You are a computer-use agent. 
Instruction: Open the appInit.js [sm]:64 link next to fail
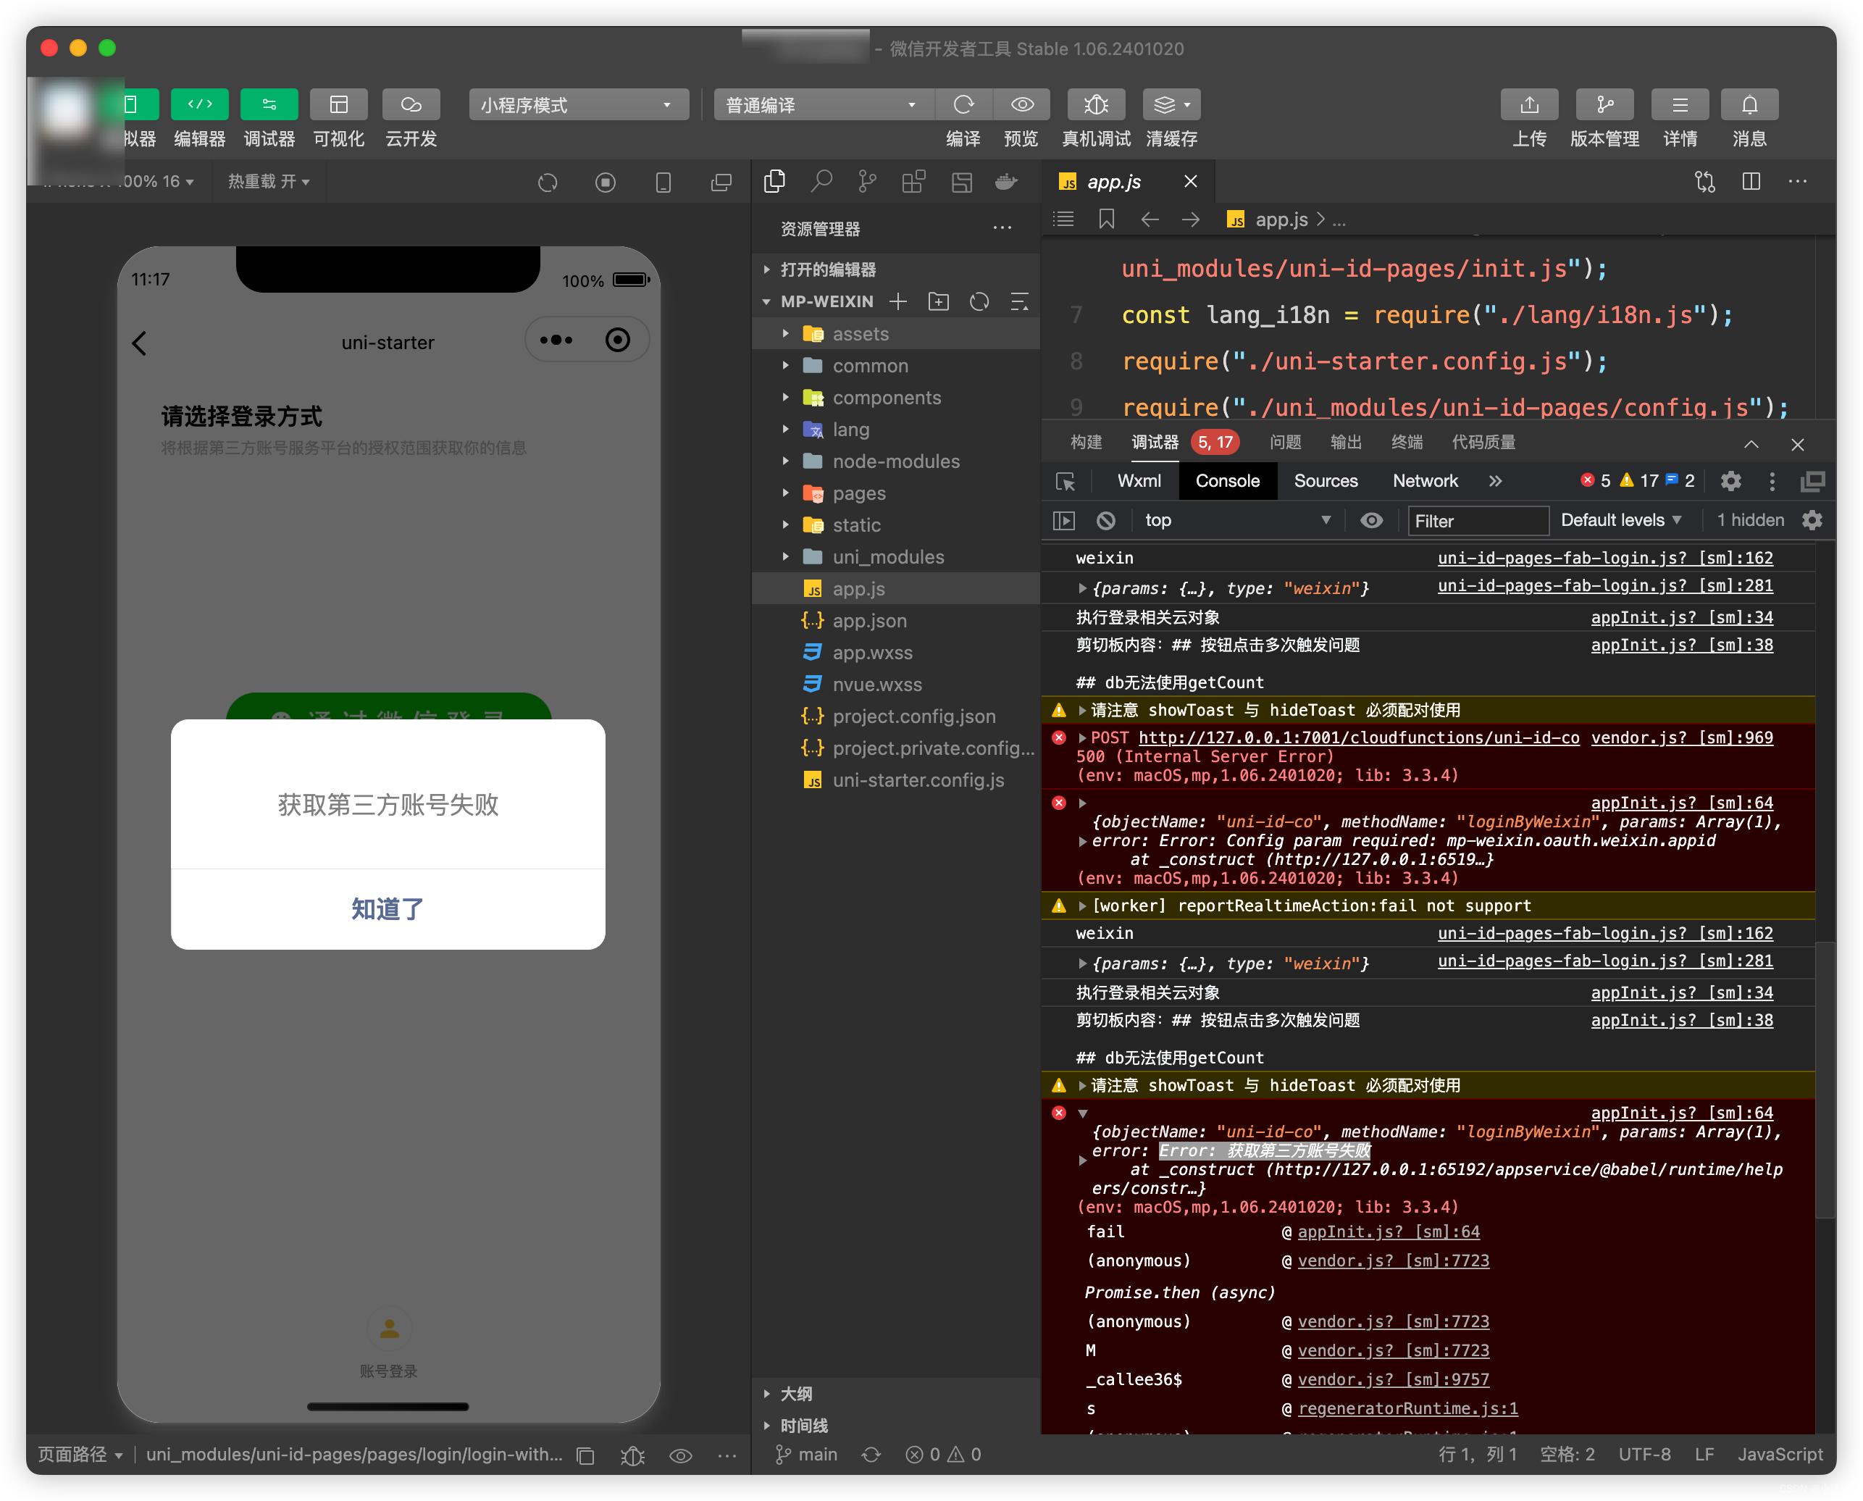click(1389, 1232)
